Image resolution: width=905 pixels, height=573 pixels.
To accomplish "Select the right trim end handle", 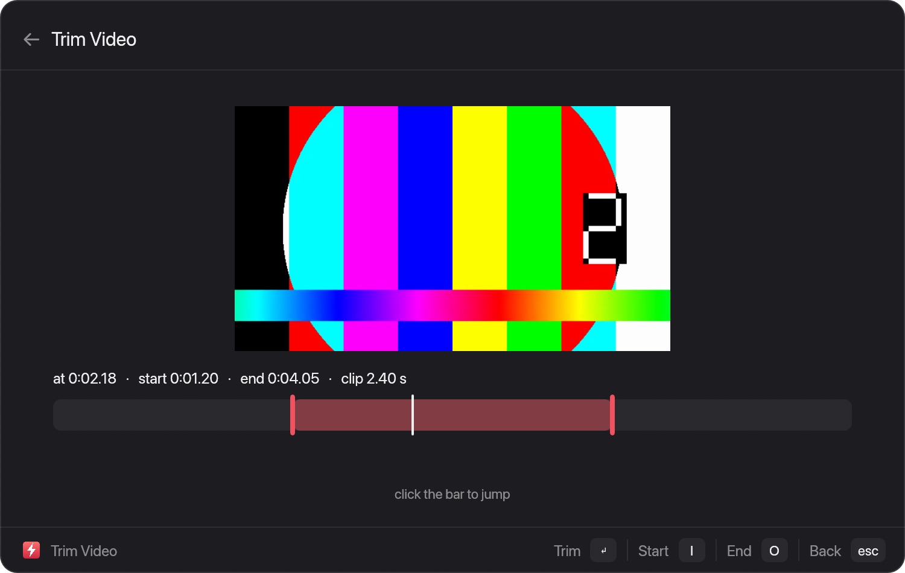I will point(612,415).
